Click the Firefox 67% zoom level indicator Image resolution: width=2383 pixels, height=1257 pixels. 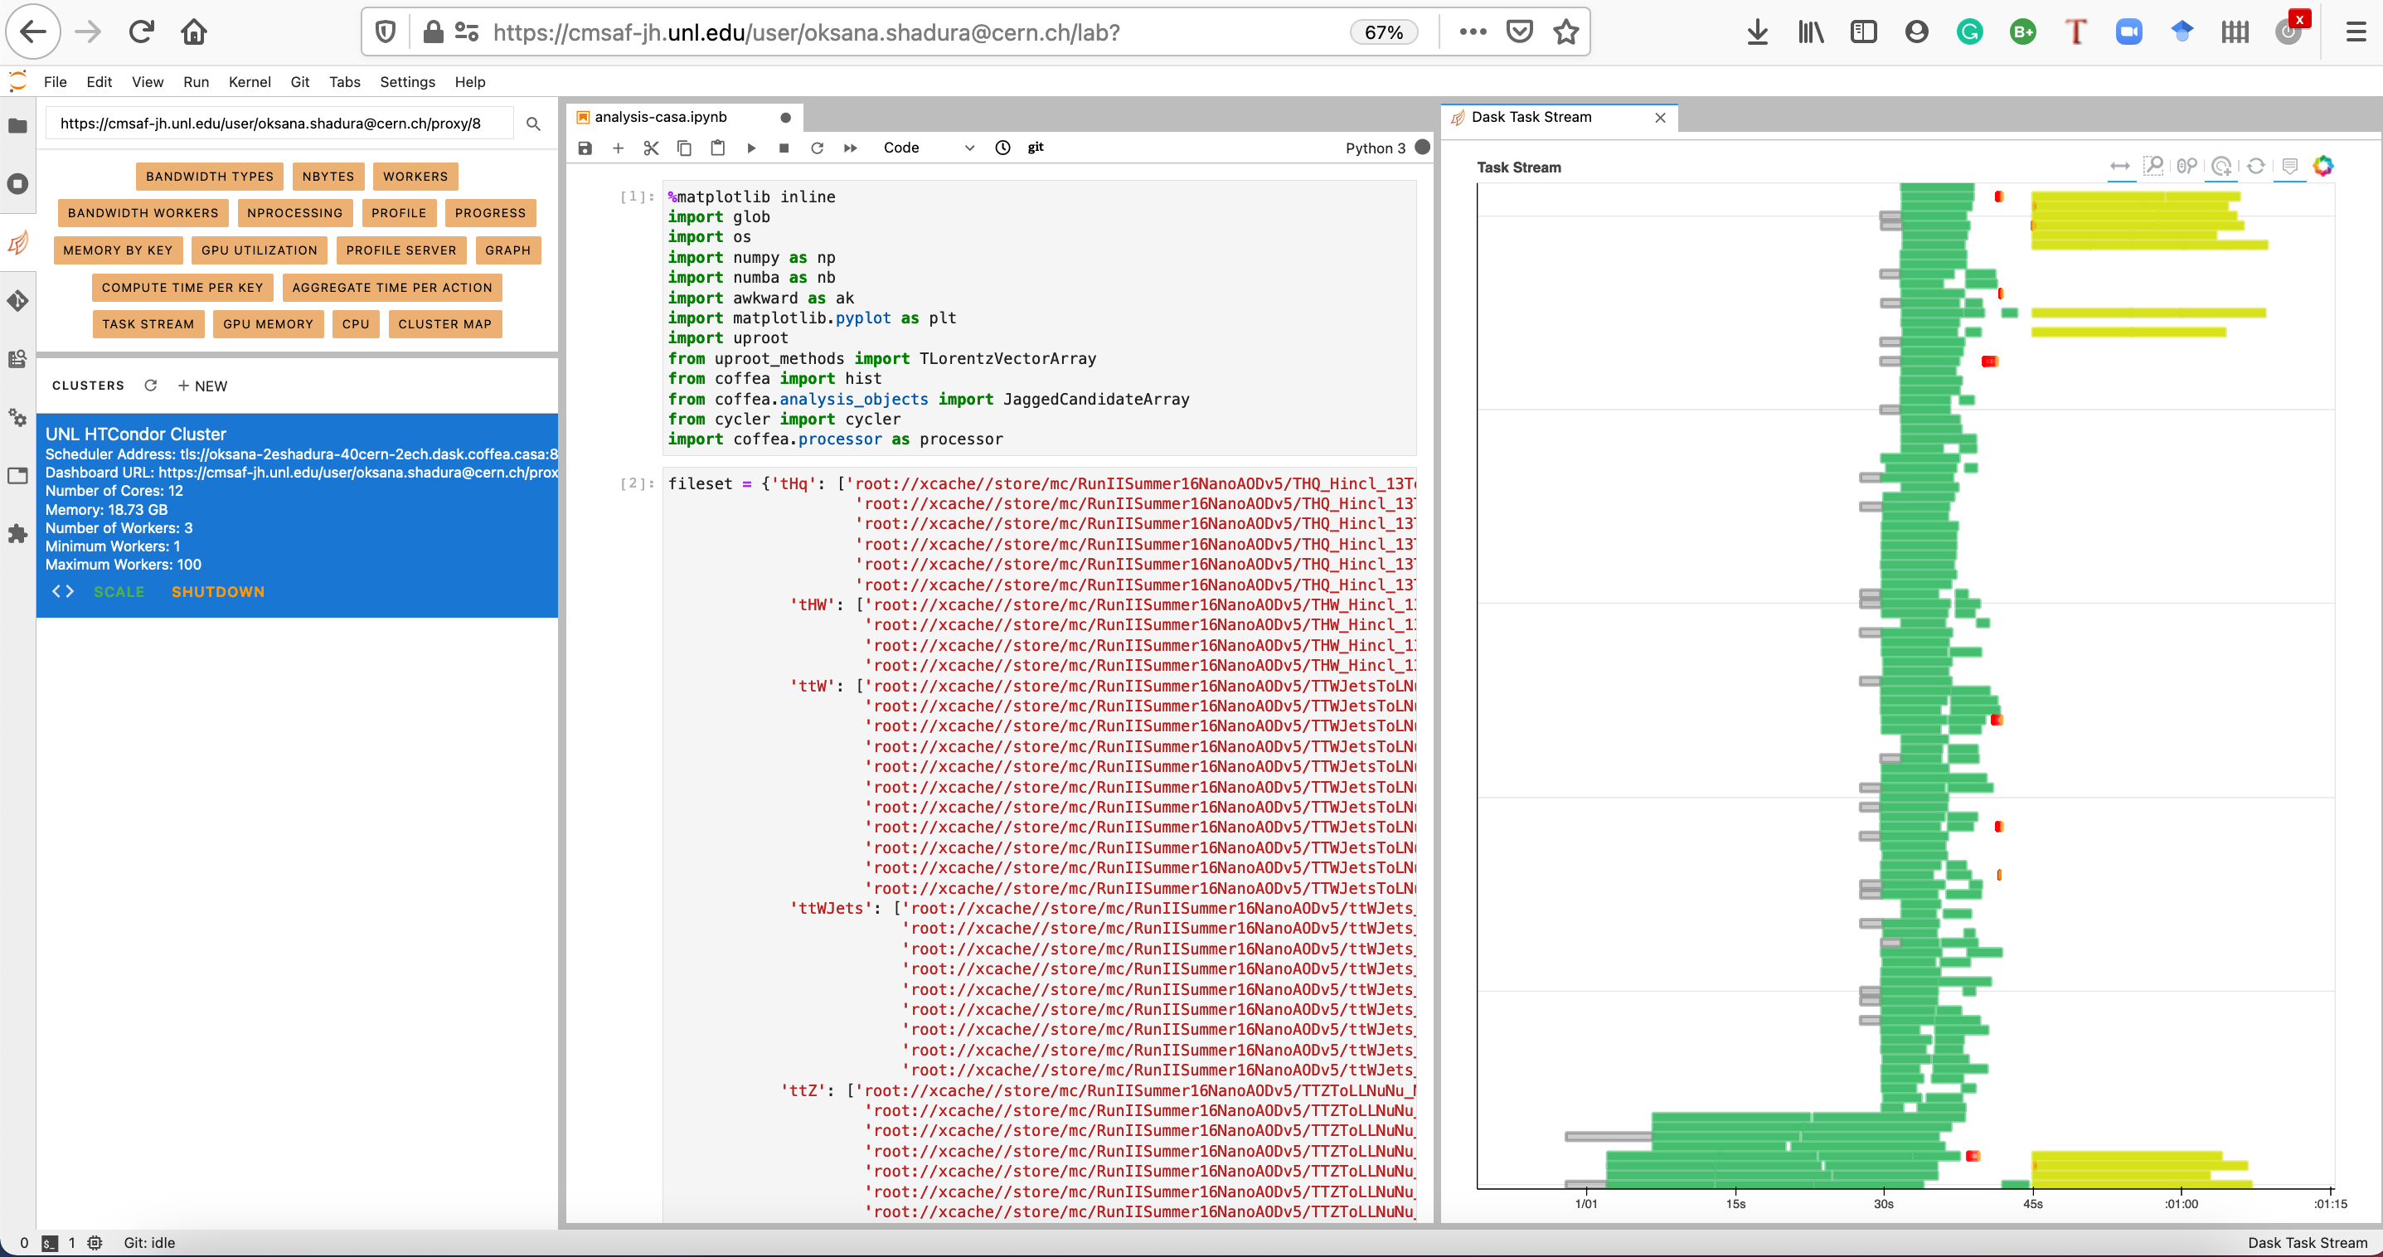[x=1383, y=32]
